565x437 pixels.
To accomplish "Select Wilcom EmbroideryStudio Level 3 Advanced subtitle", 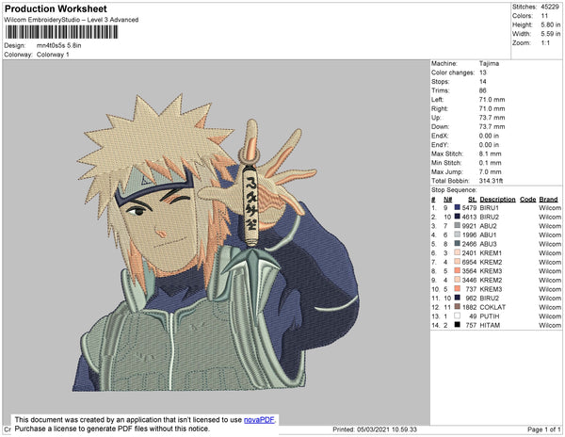I will point(72,20).
